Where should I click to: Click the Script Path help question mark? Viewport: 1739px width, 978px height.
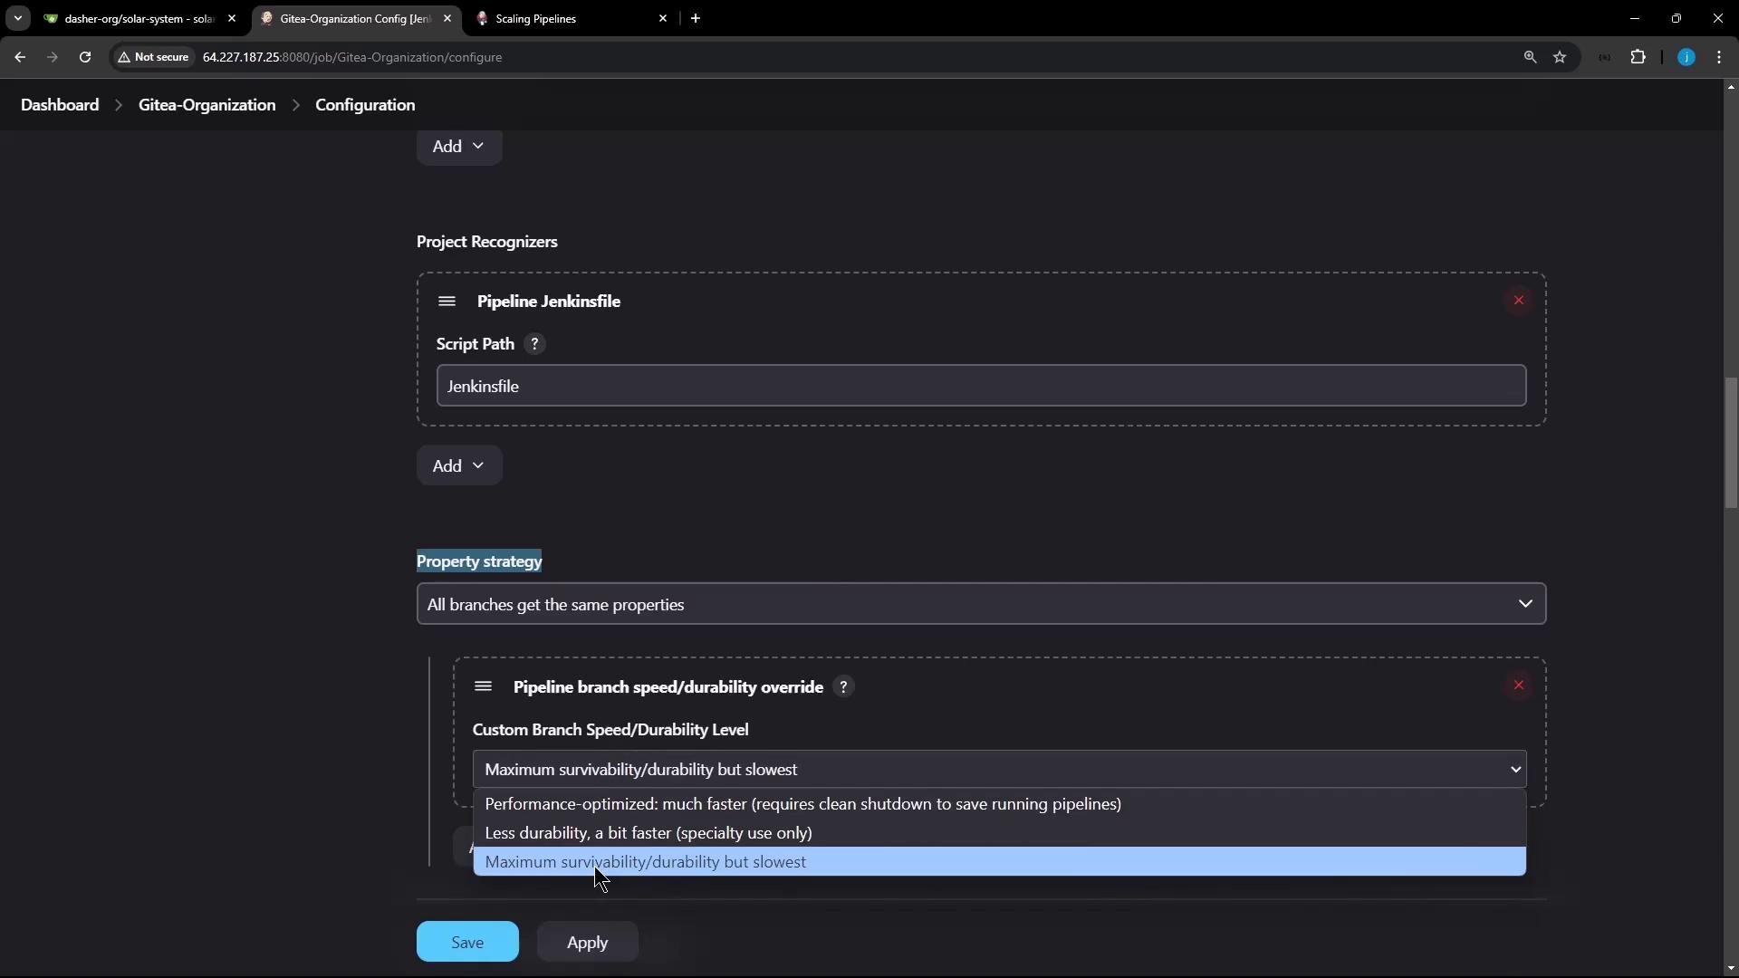point(534,344)
